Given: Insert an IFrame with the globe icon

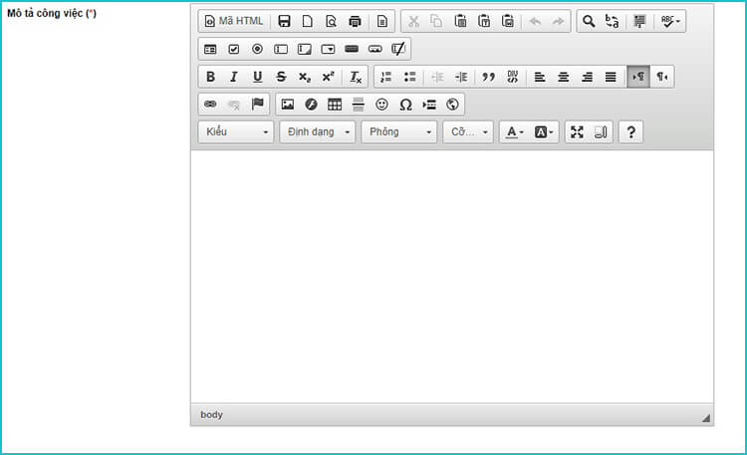Looking at the screenshot, I should point(452,105).
